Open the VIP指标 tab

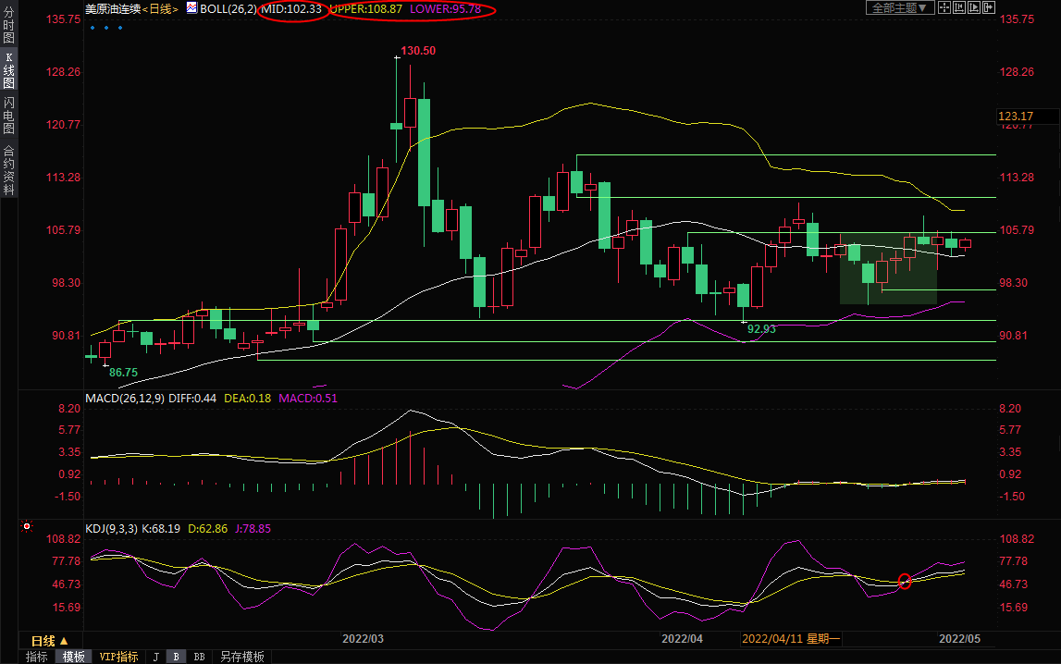point(118,657)
